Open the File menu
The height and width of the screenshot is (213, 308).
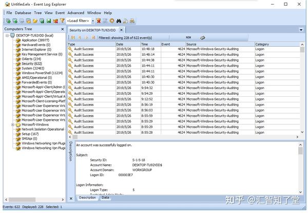(9, 13)
